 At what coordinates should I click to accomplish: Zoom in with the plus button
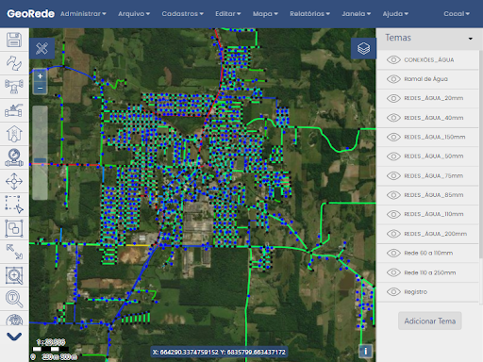[41, 75]
